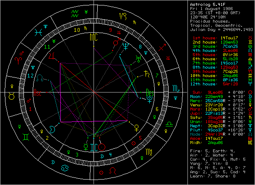This screenshot has height=185, width=255.
Task: Click the Gemini sign on the outer ring
Action: [25, 136]
